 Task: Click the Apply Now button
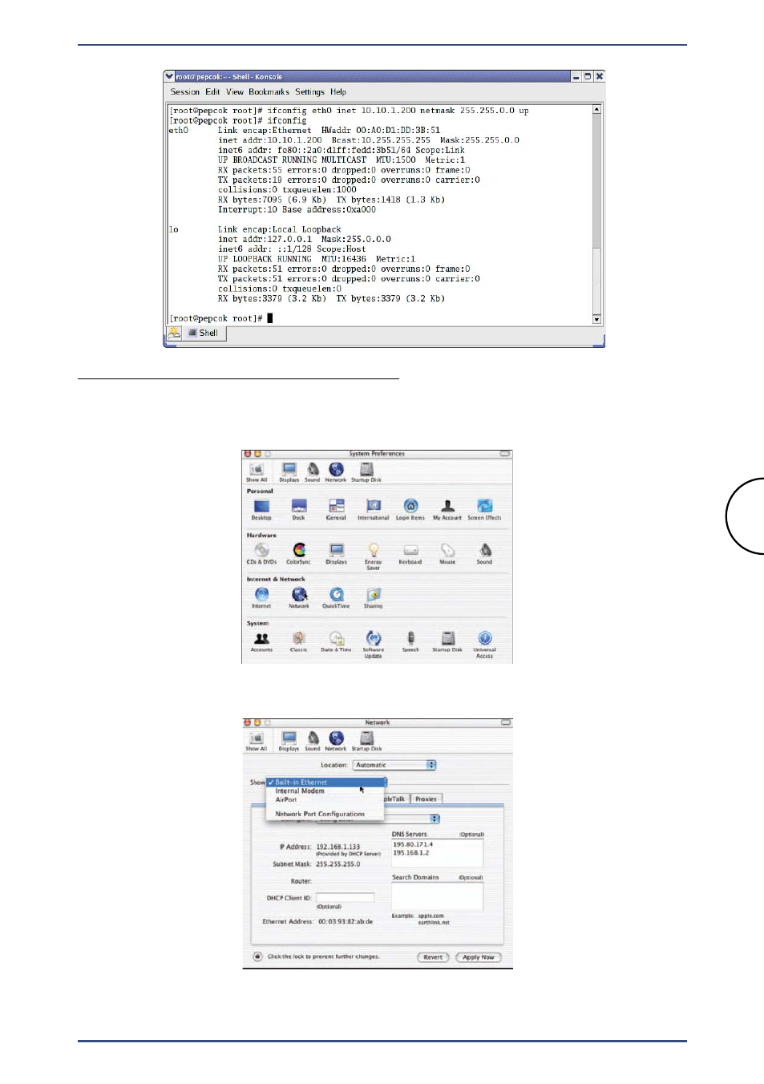pos(479,957)
